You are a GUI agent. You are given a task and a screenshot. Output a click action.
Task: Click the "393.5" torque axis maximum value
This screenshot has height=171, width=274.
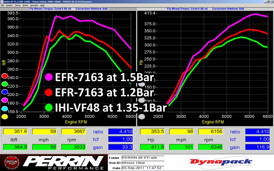tap(13, 13)
